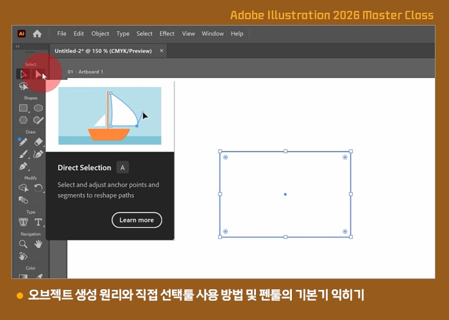Image resolution: width=449 pixels, height=320 pixels.
Task: Click the Navigation section label
Action: pos(31,234)
